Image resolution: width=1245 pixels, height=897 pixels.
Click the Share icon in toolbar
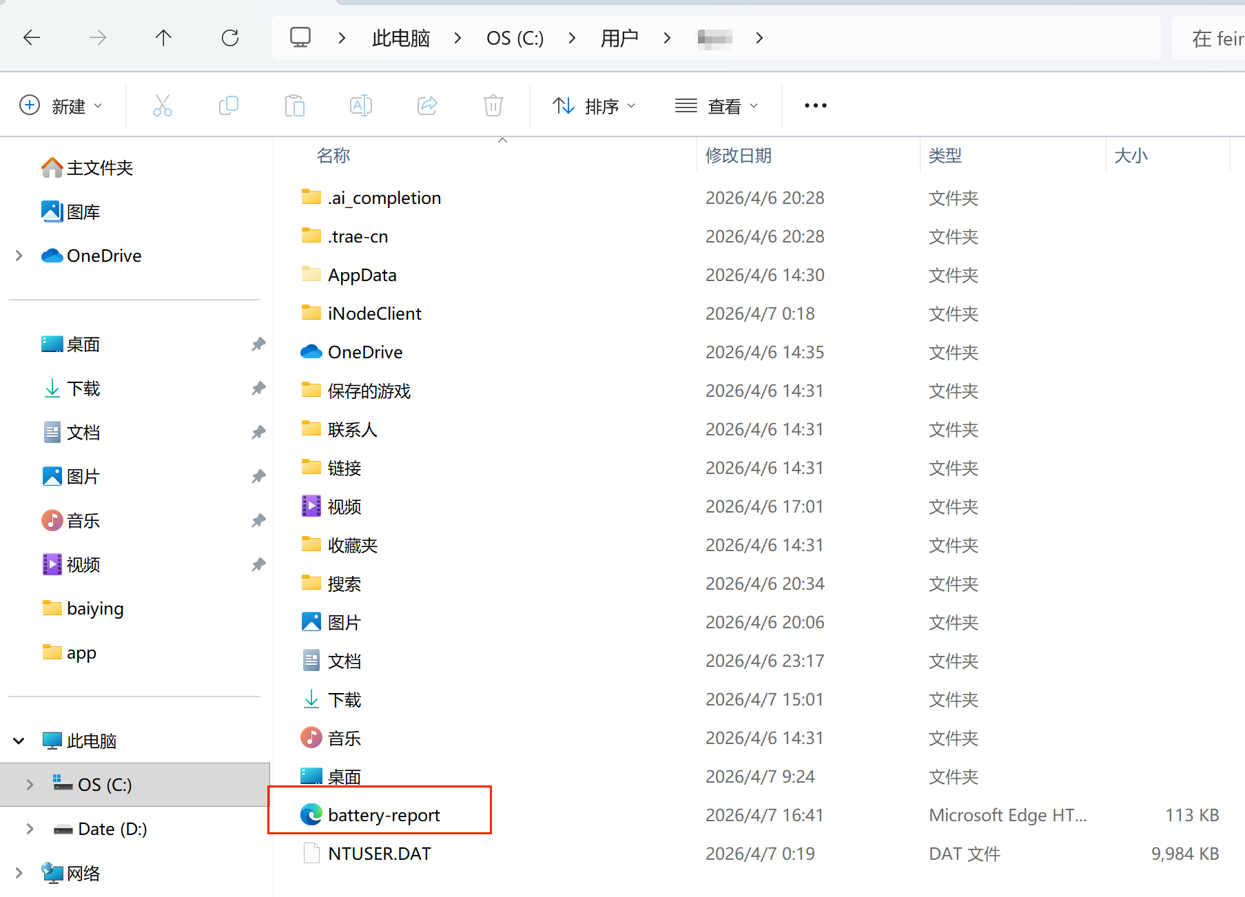(427, 105)
